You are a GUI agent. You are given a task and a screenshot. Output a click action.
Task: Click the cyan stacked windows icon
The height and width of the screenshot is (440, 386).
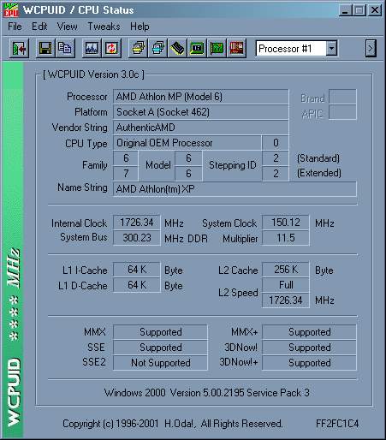157,49
